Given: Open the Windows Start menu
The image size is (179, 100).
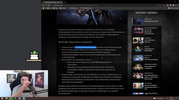Looking at the screenshot, I should point(2,98).
